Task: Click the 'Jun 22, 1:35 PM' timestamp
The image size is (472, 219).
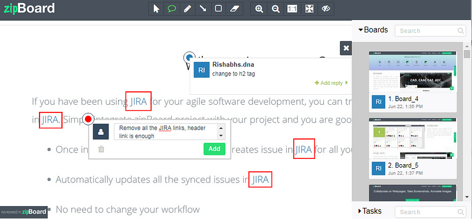Action: [x=405, y=107]
